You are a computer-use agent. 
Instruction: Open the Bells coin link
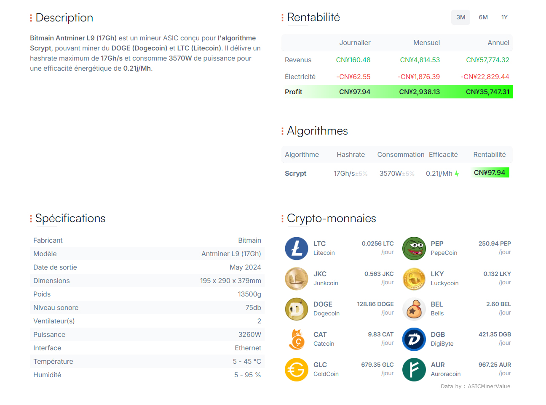point(437,313)
